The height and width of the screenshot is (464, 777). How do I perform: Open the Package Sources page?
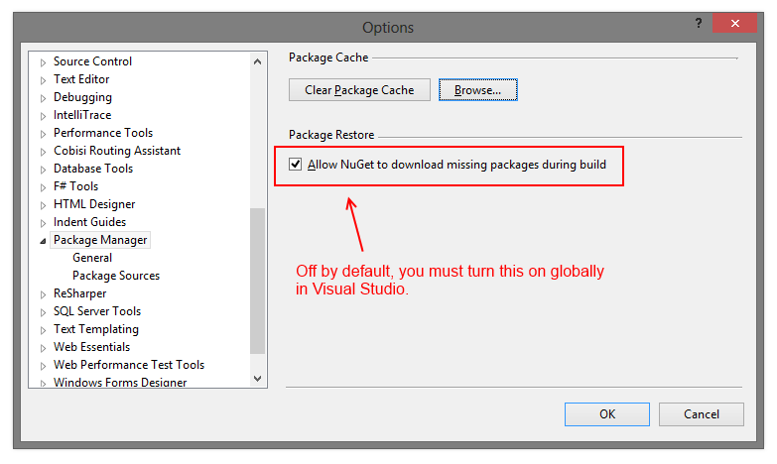click(116, 276)
